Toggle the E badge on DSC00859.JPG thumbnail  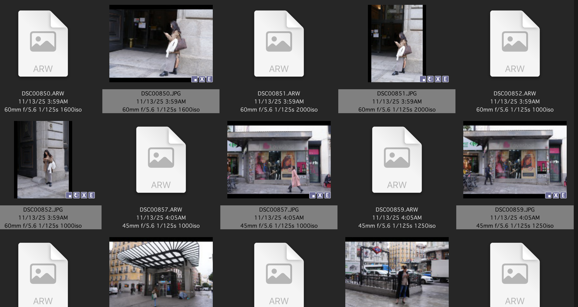(x=563, y=195)
